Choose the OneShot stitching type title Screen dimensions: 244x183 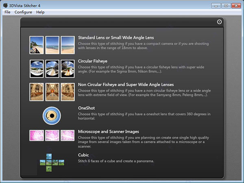tap(86, 108)
